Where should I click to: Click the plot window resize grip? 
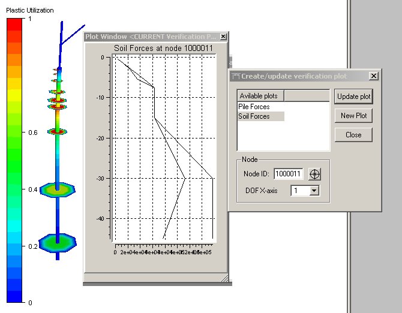coord(224,278)
